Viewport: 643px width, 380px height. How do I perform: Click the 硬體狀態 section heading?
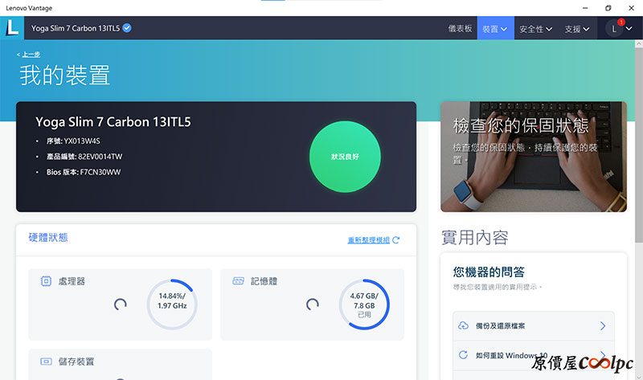pos(48,237)
